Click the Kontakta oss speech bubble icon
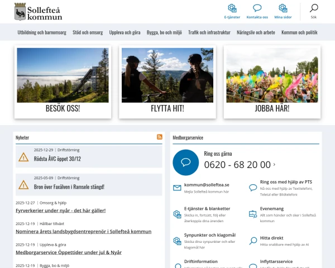This screenshot has height=268, width=335. (257, 8)
